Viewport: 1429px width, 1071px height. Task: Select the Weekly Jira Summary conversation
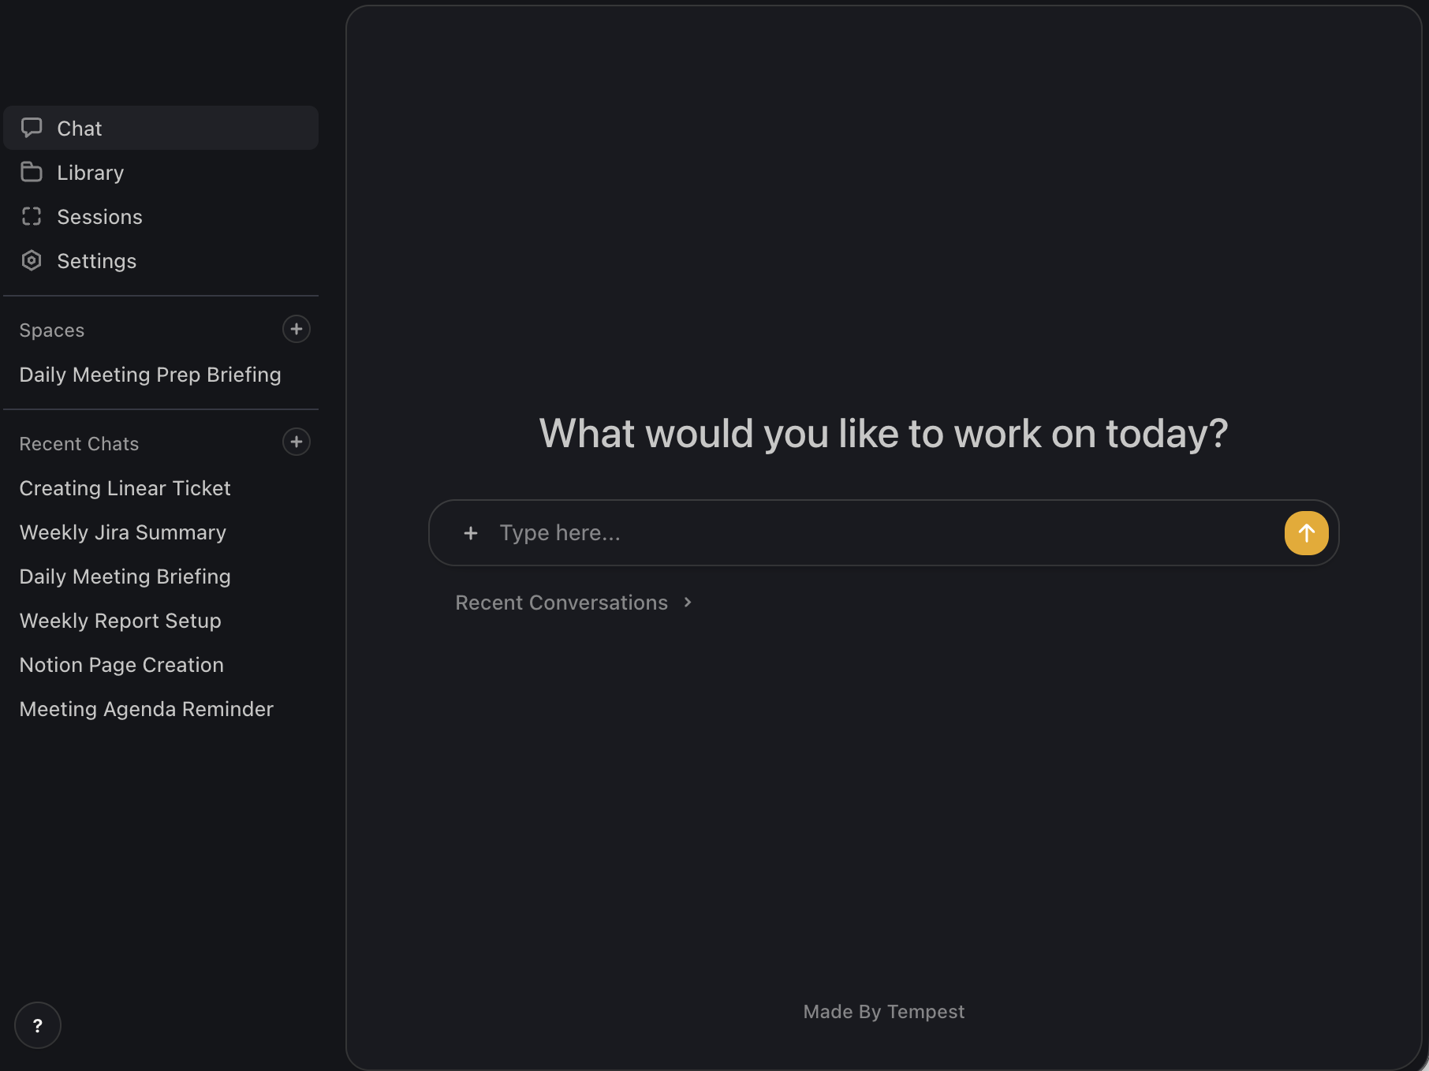(122, 532)
